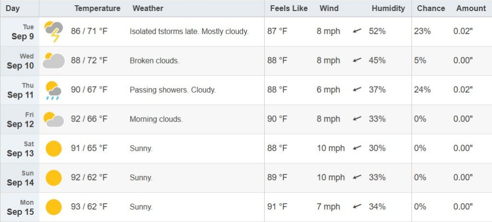Click the 24% chance value for Sep 11
This screenshot has width=492, height=222.
click(x=422, y=90)
